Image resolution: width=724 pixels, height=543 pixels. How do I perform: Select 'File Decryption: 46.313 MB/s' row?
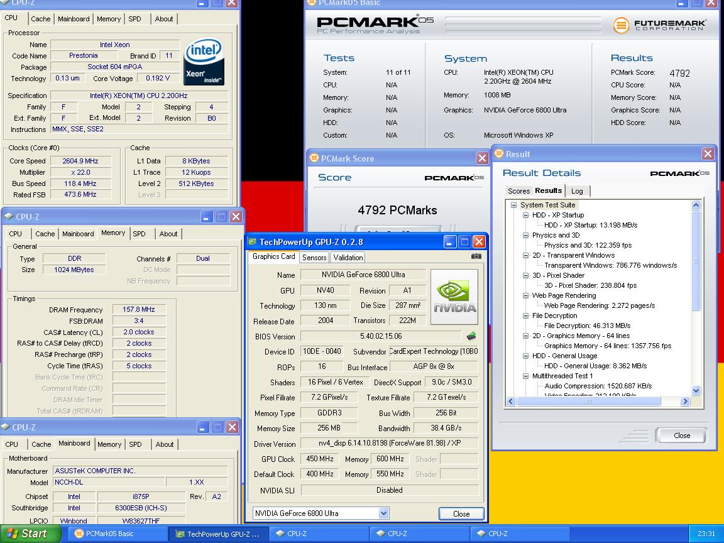point(587,326)
